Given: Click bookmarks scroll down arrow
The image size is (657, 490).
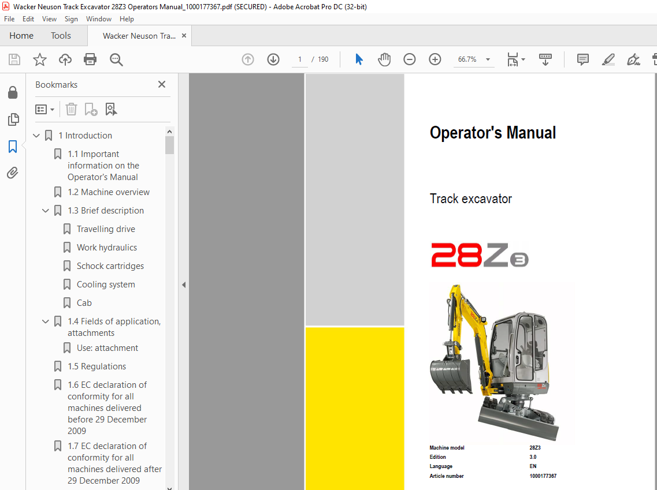Looking at the screenshot, I should (x=169, y=488).
